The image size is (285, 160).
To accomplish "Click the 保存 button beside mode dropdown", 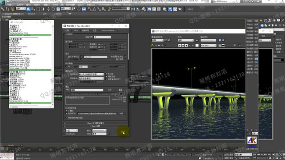I will [110, 90].
